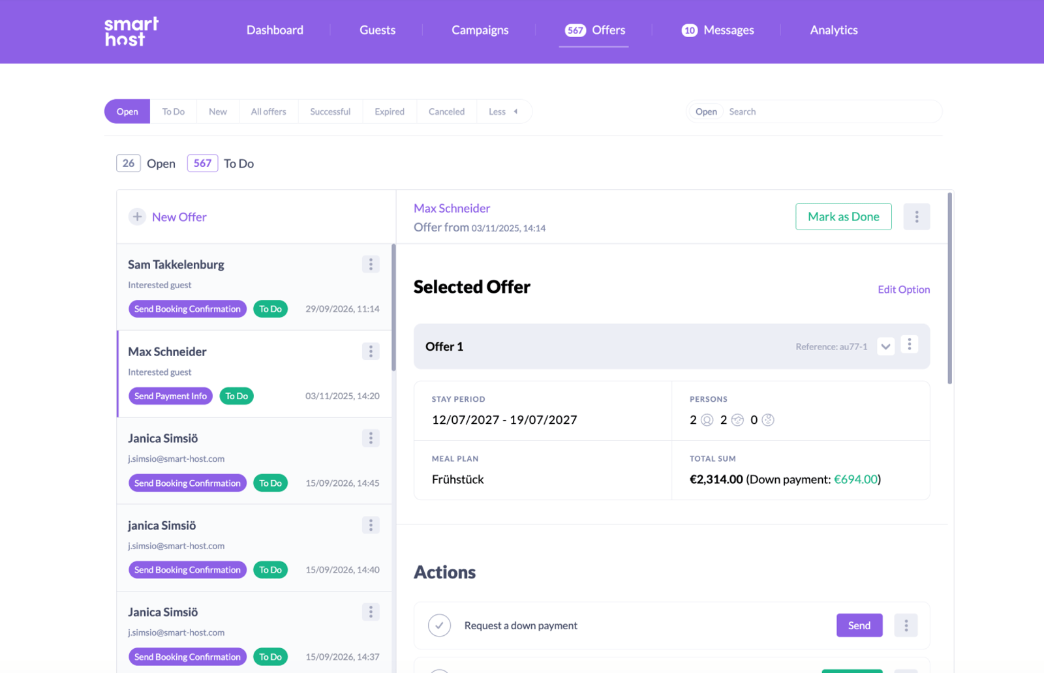Open three-dot menu for Janica Simsiö 14:45
1044x673 pixels.
371,438
